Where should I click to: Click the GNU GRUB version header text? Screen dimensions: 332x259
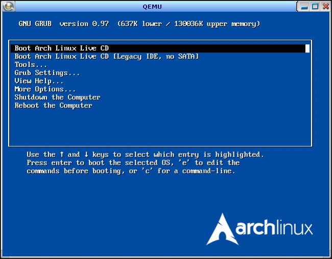(139, 24)
